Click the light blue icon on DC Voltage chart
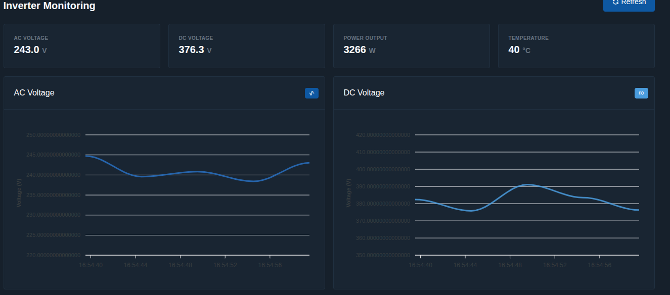This screenshot has width=670, height=295. tap(641, 93)
